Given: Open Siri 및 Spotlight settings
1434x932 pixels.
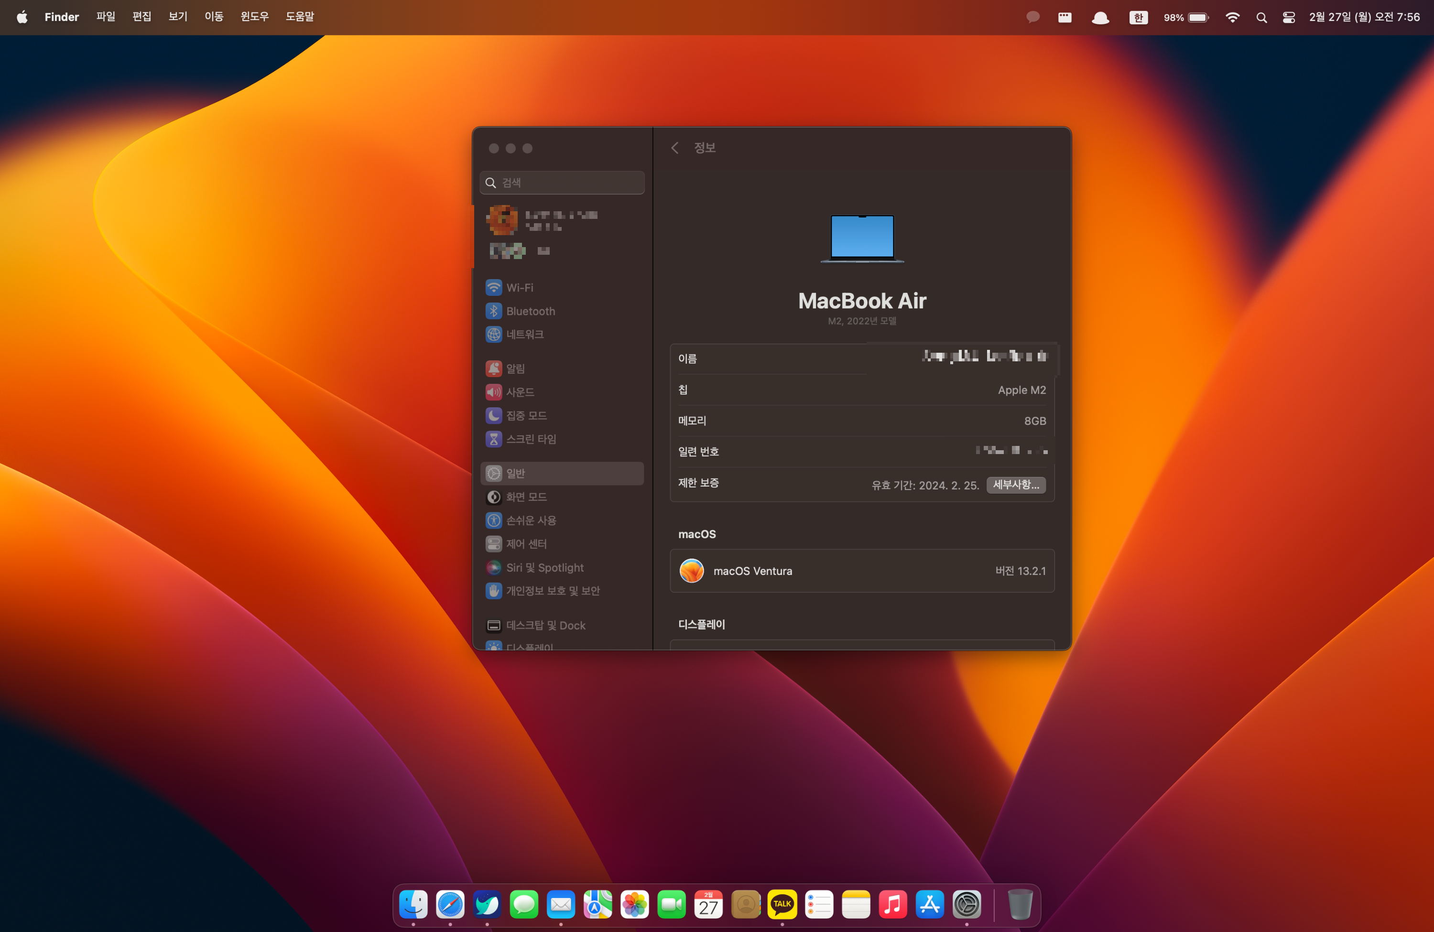Looking at the screenshot, I should [x=544, y=567].
